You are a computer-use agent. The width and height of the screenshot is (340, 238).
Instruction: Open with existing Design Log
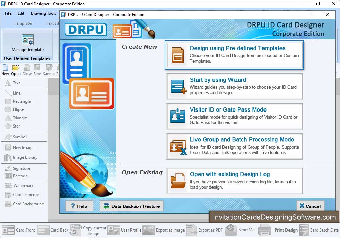click(234, 181)
